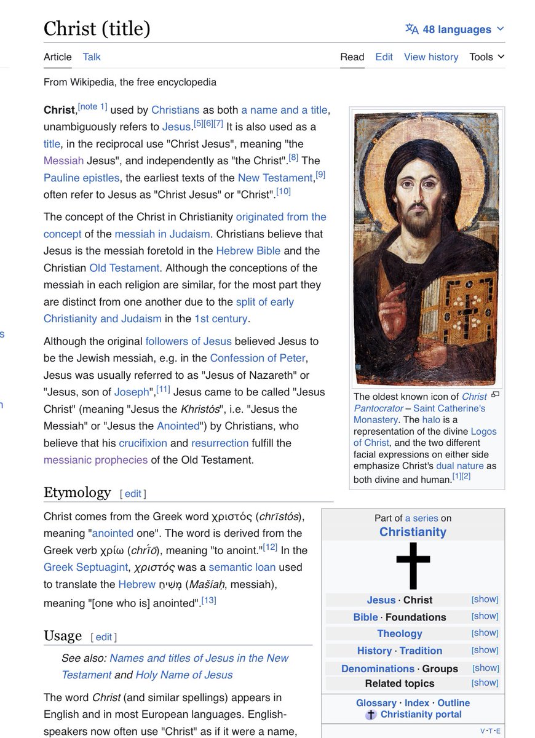This screenshot has height=738, width=535.
Task: Open New Testament link
Action: [275, 178]
